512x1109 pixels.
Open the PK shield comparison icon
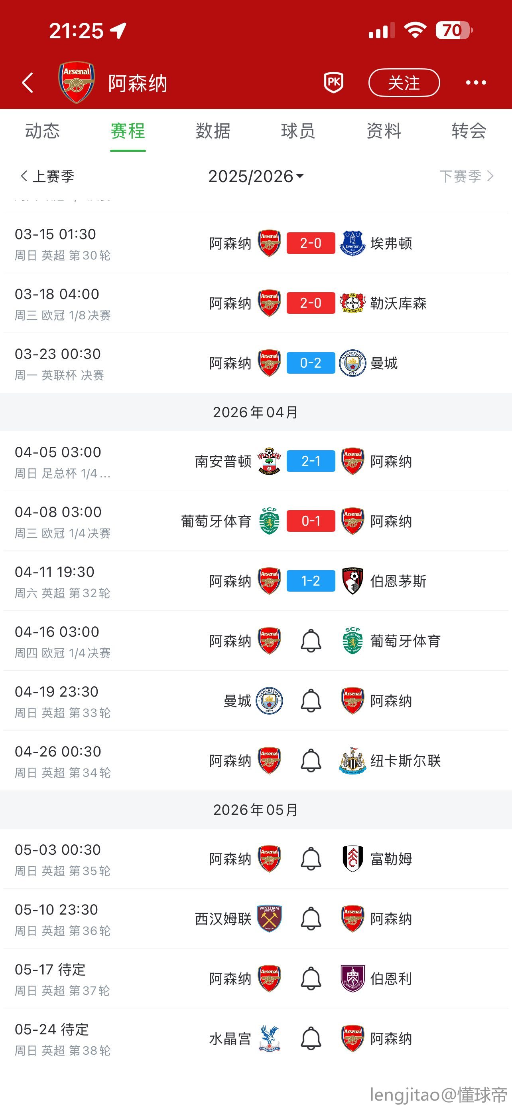click(x=334, y=82)
